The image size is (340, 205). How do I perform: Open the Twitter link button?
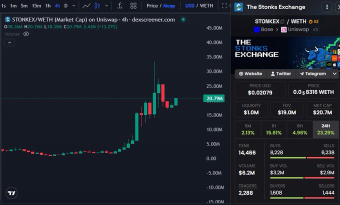coord(281,74)
